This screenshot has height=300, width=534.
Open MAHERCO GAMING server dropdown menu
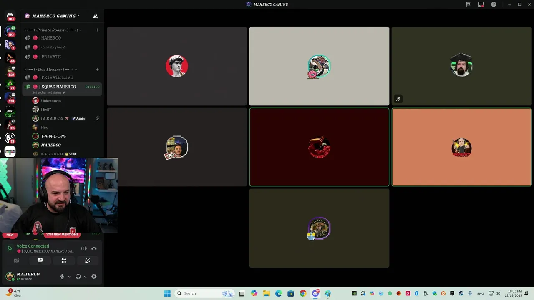pos(56,16)
